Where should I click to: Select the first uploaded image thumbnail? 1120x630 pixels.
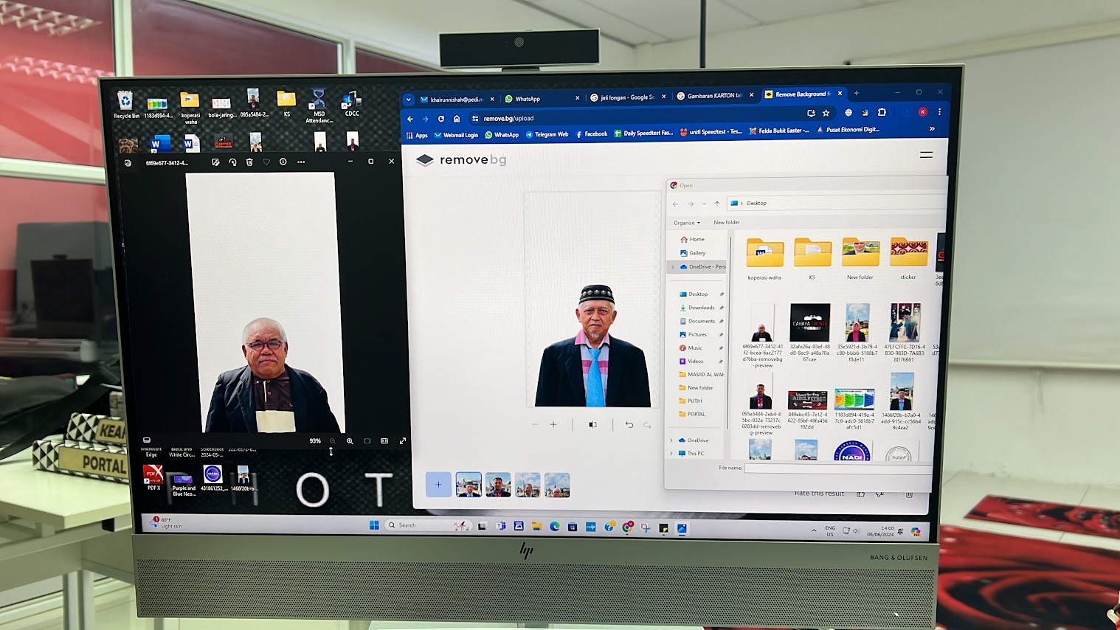469,485
